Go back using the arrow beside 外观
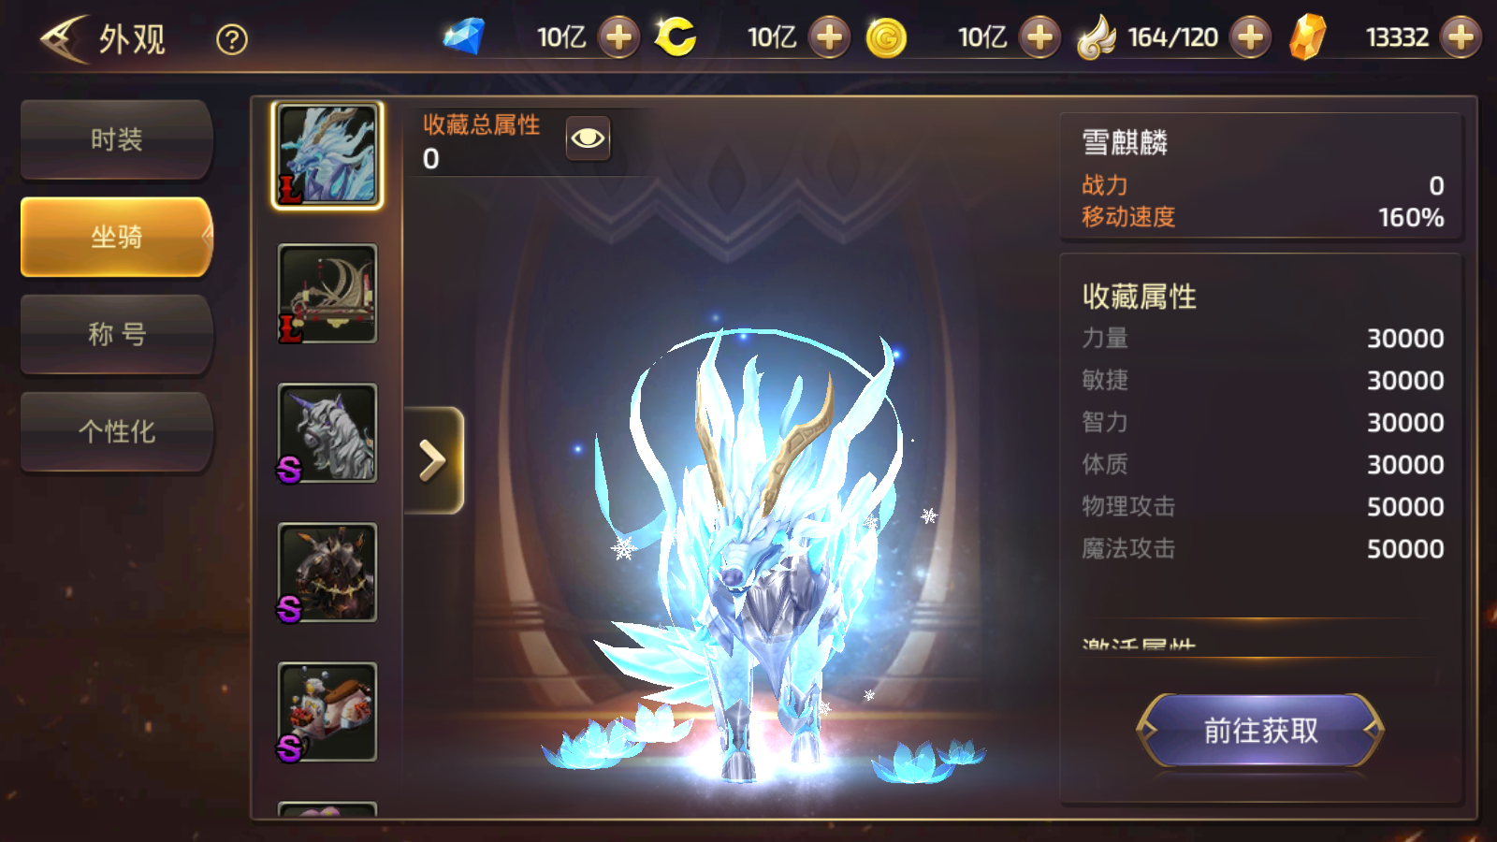Viewport: 1497px width, 842px height. coord(64,38)
